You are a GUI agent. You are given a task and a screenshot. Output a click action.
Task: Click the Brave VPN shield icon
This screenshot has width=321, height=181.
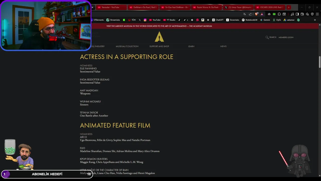click(312, 14)
